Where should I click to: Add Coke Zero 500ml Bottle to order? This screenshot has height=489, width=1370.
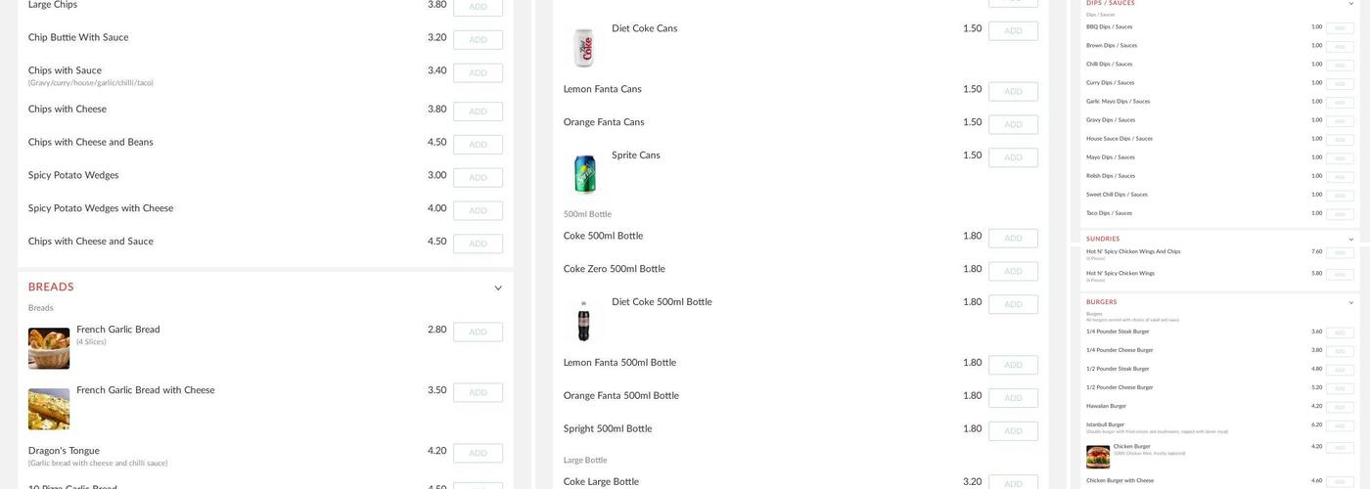click(1013, 272)
